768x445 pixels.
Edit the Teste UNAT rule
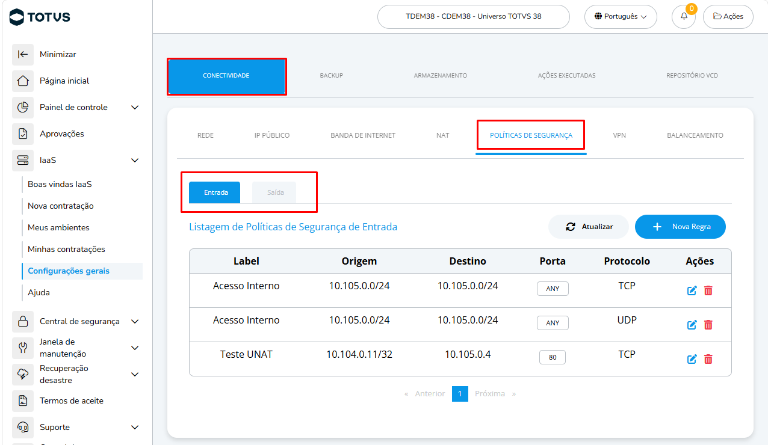point(692,359)
